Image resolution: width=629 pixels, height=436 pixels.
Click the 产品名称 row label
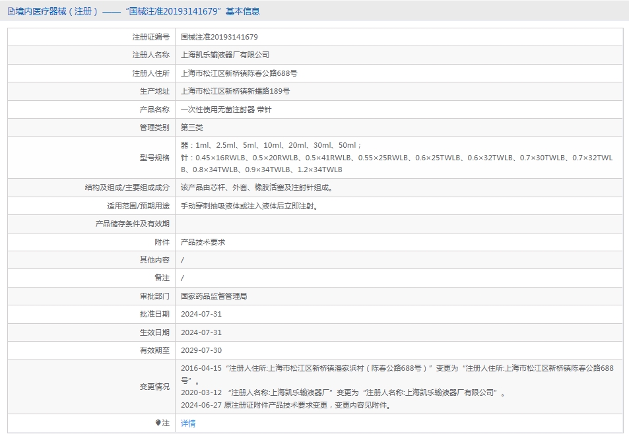click(x=154, y=109)
